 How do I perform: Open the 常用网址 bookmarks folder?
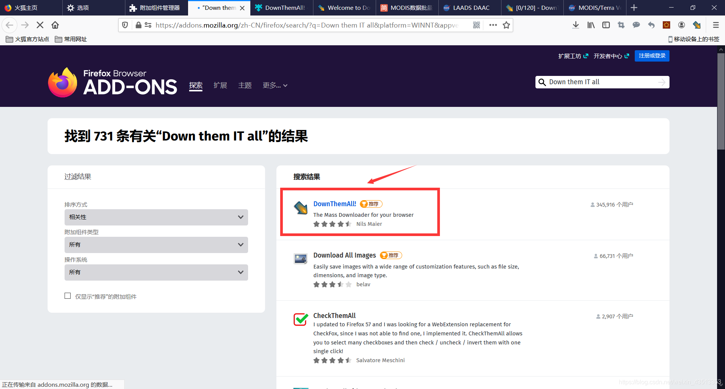pyautogui.click(x=71, y=39)
